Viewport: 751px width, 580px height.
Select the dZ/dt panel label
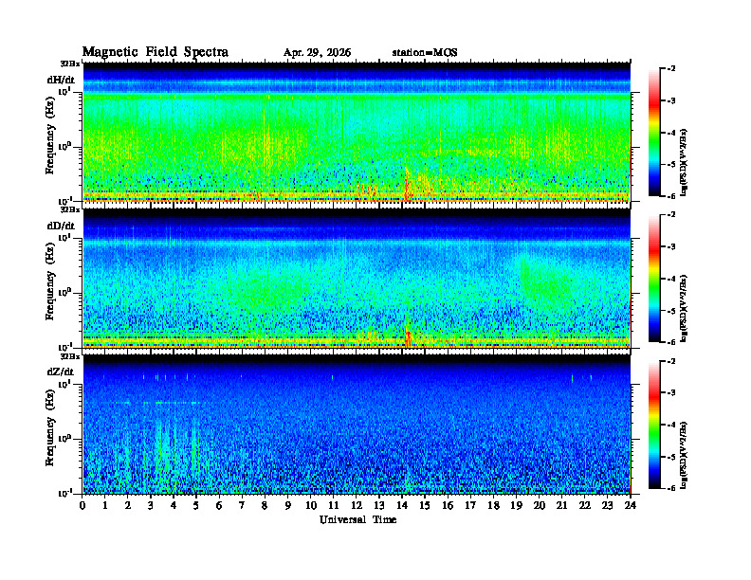61,372
